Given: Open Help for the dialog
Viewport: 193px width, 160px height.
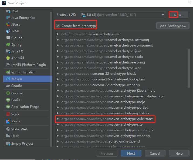Looking at the screenshot, I should [x=179, y=153].
